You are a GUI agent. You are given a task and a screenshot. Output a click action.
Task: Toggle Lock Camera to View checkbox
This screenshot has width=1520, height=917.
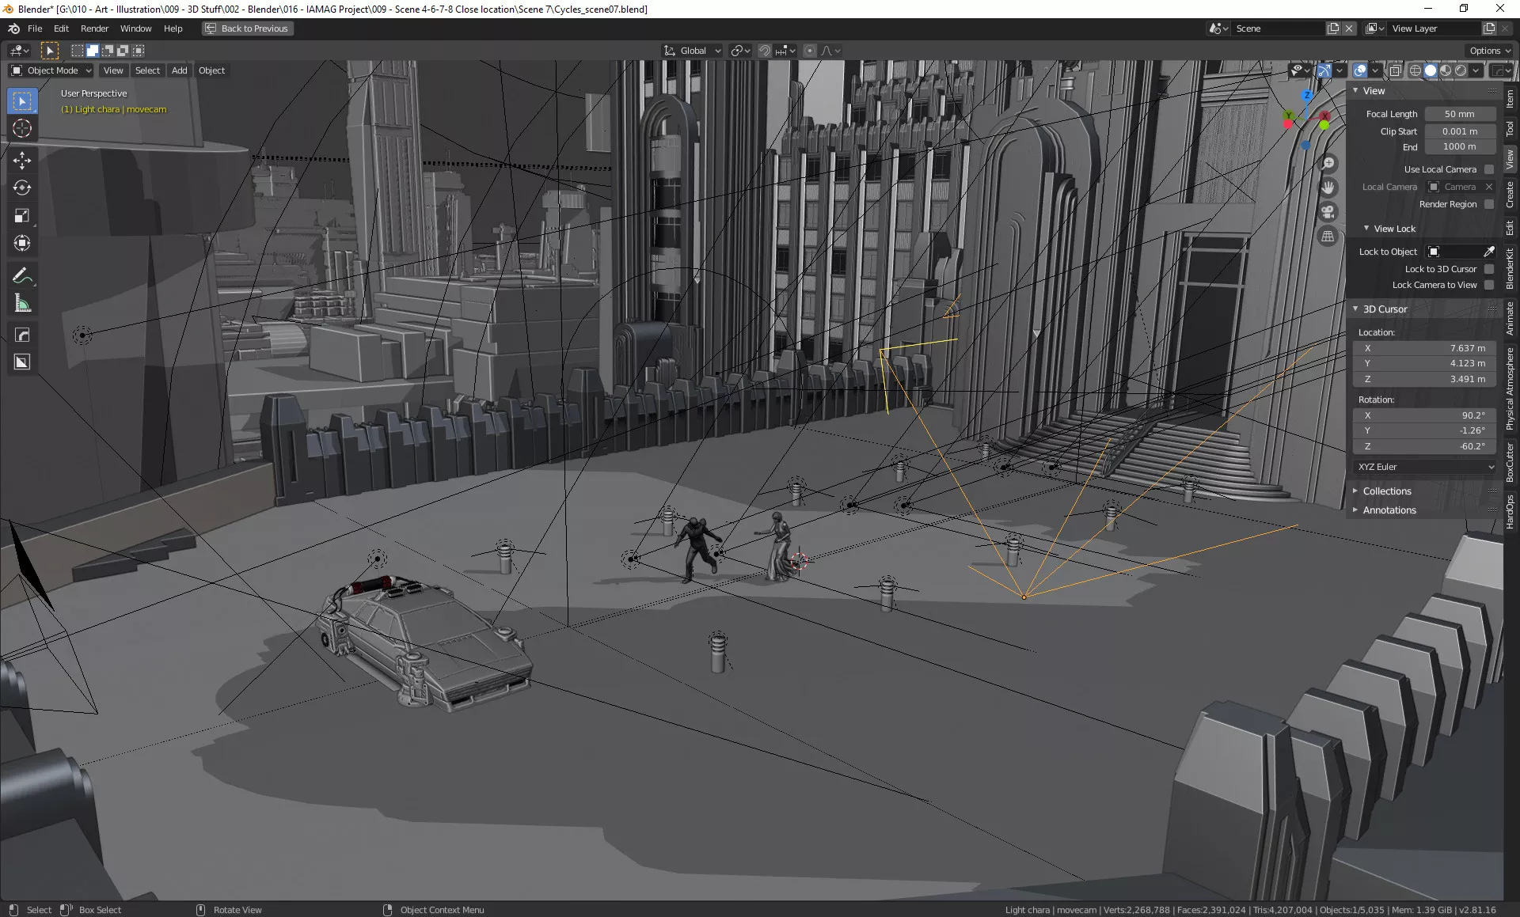tap(1489, 285)
